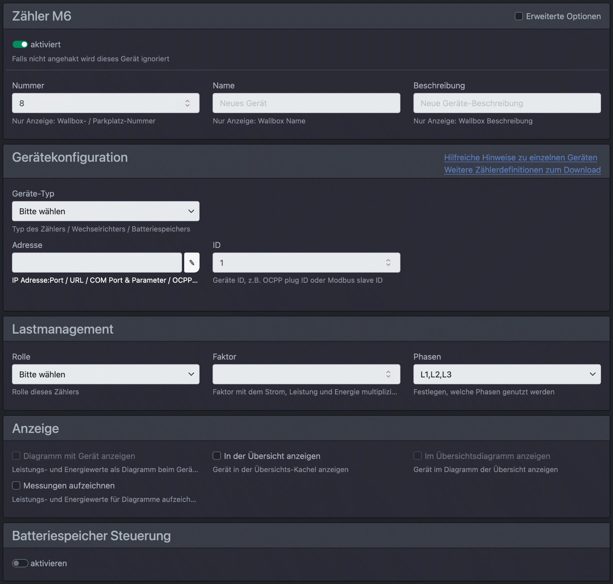This screenshot has height=584, width=613.
Task: Click the Beschreibung input field
Action: point(507,103)
